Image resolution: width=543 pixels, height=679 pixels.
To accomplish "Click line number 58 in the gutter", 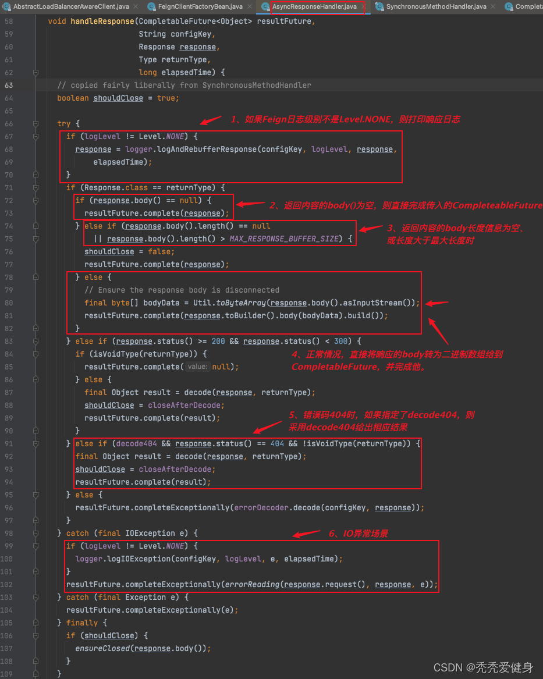I will click(9, 21).
